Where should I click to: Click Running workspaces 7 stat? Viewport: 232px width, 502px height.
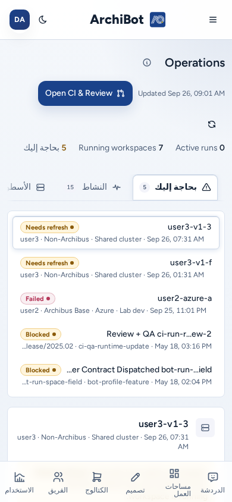coord(121,148)
